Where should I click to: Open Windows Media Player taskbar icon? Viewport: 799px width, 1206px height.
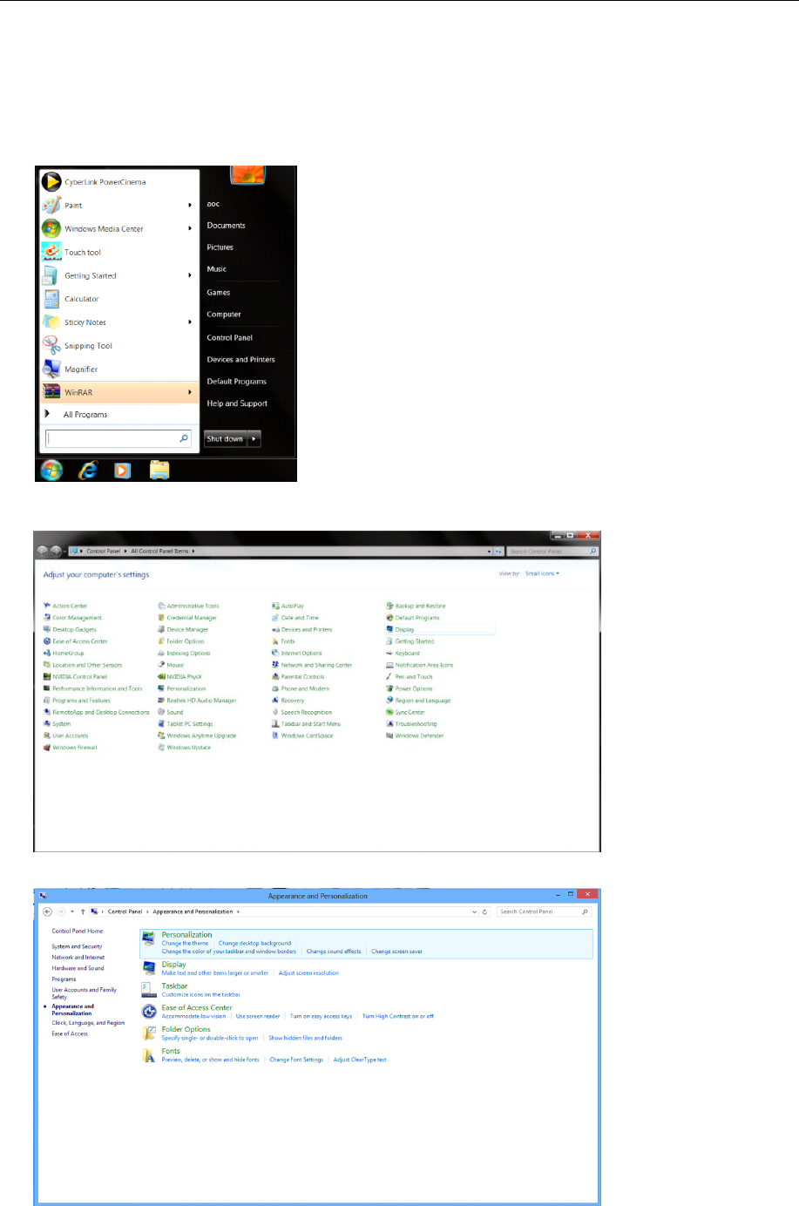123,471
